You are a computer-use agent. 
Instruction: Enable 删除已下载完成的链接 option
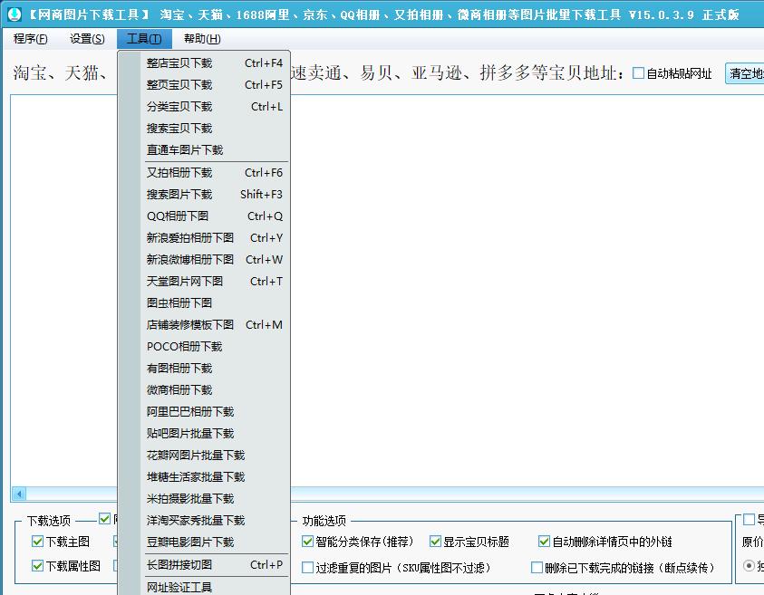(x=537, y=565)
